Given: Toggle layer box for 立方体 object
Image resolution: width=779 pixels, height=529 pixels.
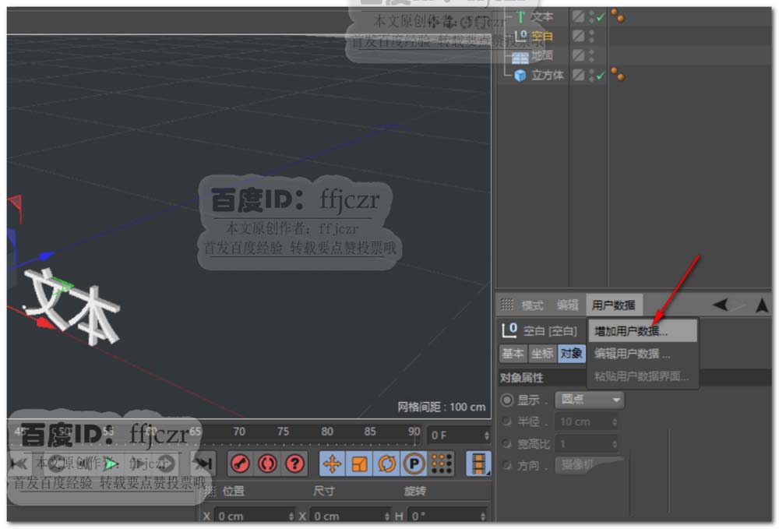Looking at the screenshot, I should [x=578, y=75].
